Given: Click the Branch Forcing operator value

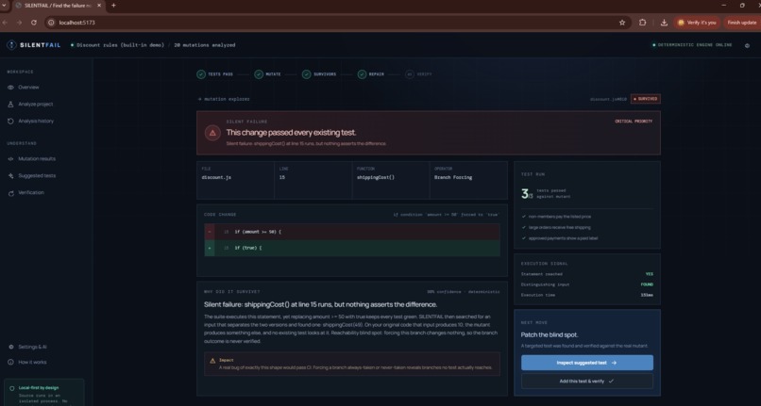Looking at the screenshot, I should coord(453,177).
